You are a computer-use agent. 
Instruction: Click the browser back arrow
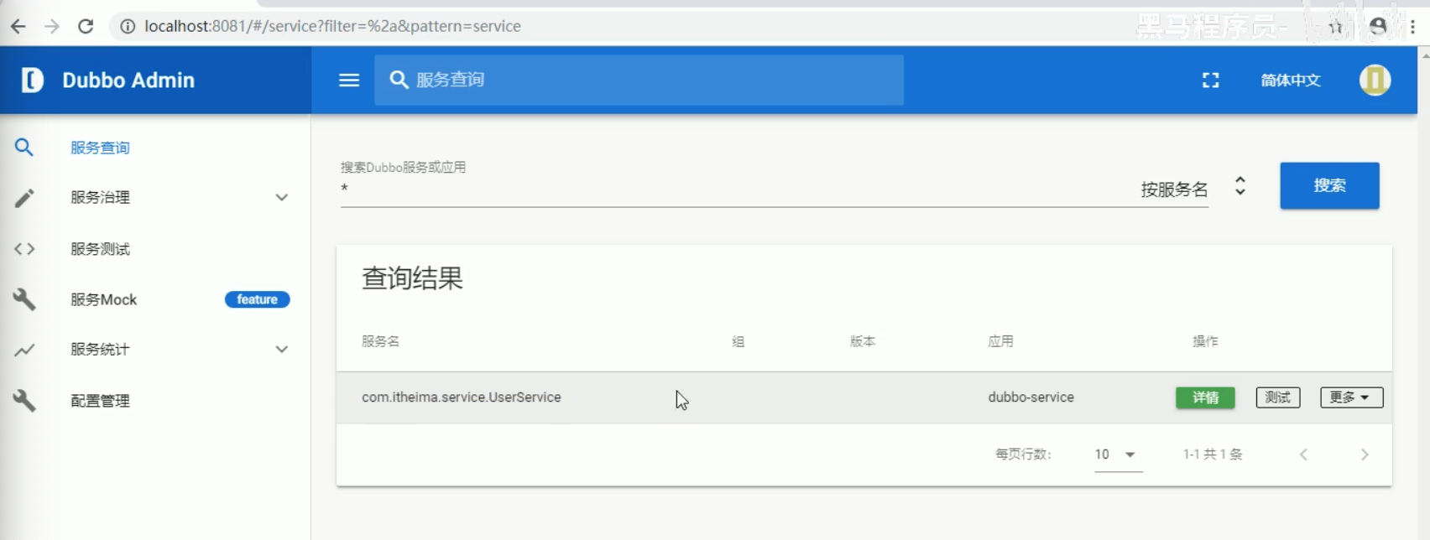pyautogui.click(x=18, y=26)
